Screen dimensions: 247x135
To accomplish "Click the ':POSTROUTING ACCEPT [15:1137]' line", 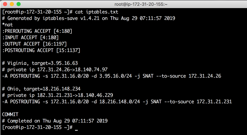I will coord(41,50).
